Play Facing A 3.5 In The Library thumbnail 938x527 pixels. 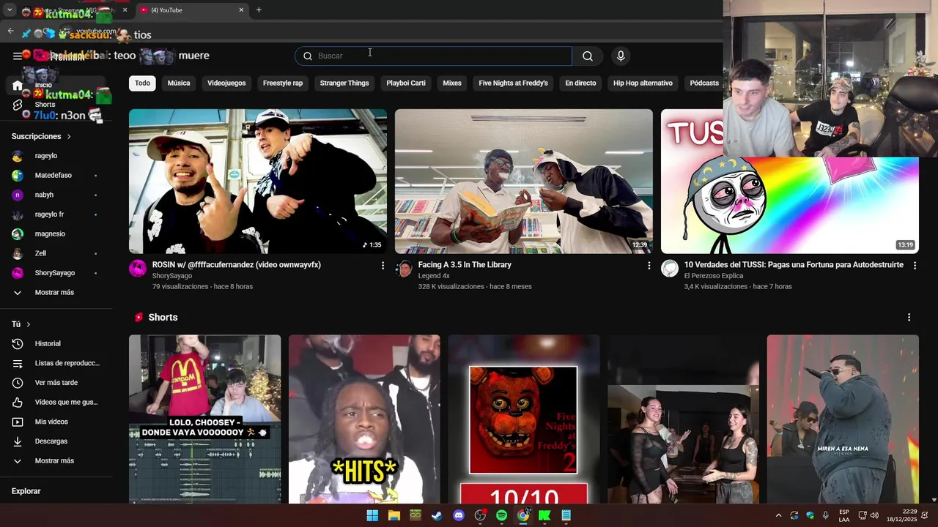(x=524, y=182)
